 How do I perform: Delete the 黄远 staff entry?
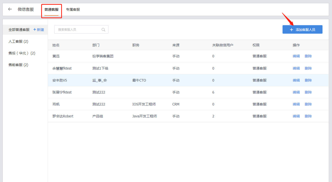[x=308, y=56]
